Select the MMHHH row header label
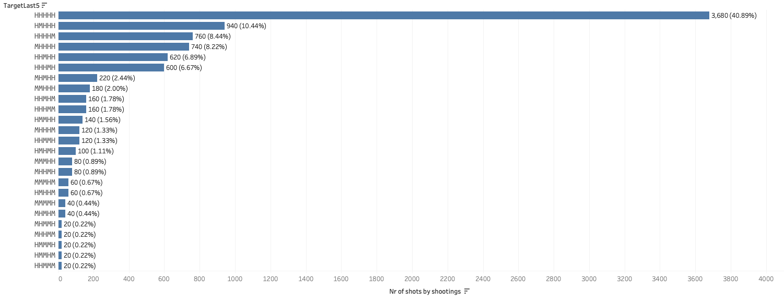The image size is (784, 302). pyautogui.click(x=45, y=89)
